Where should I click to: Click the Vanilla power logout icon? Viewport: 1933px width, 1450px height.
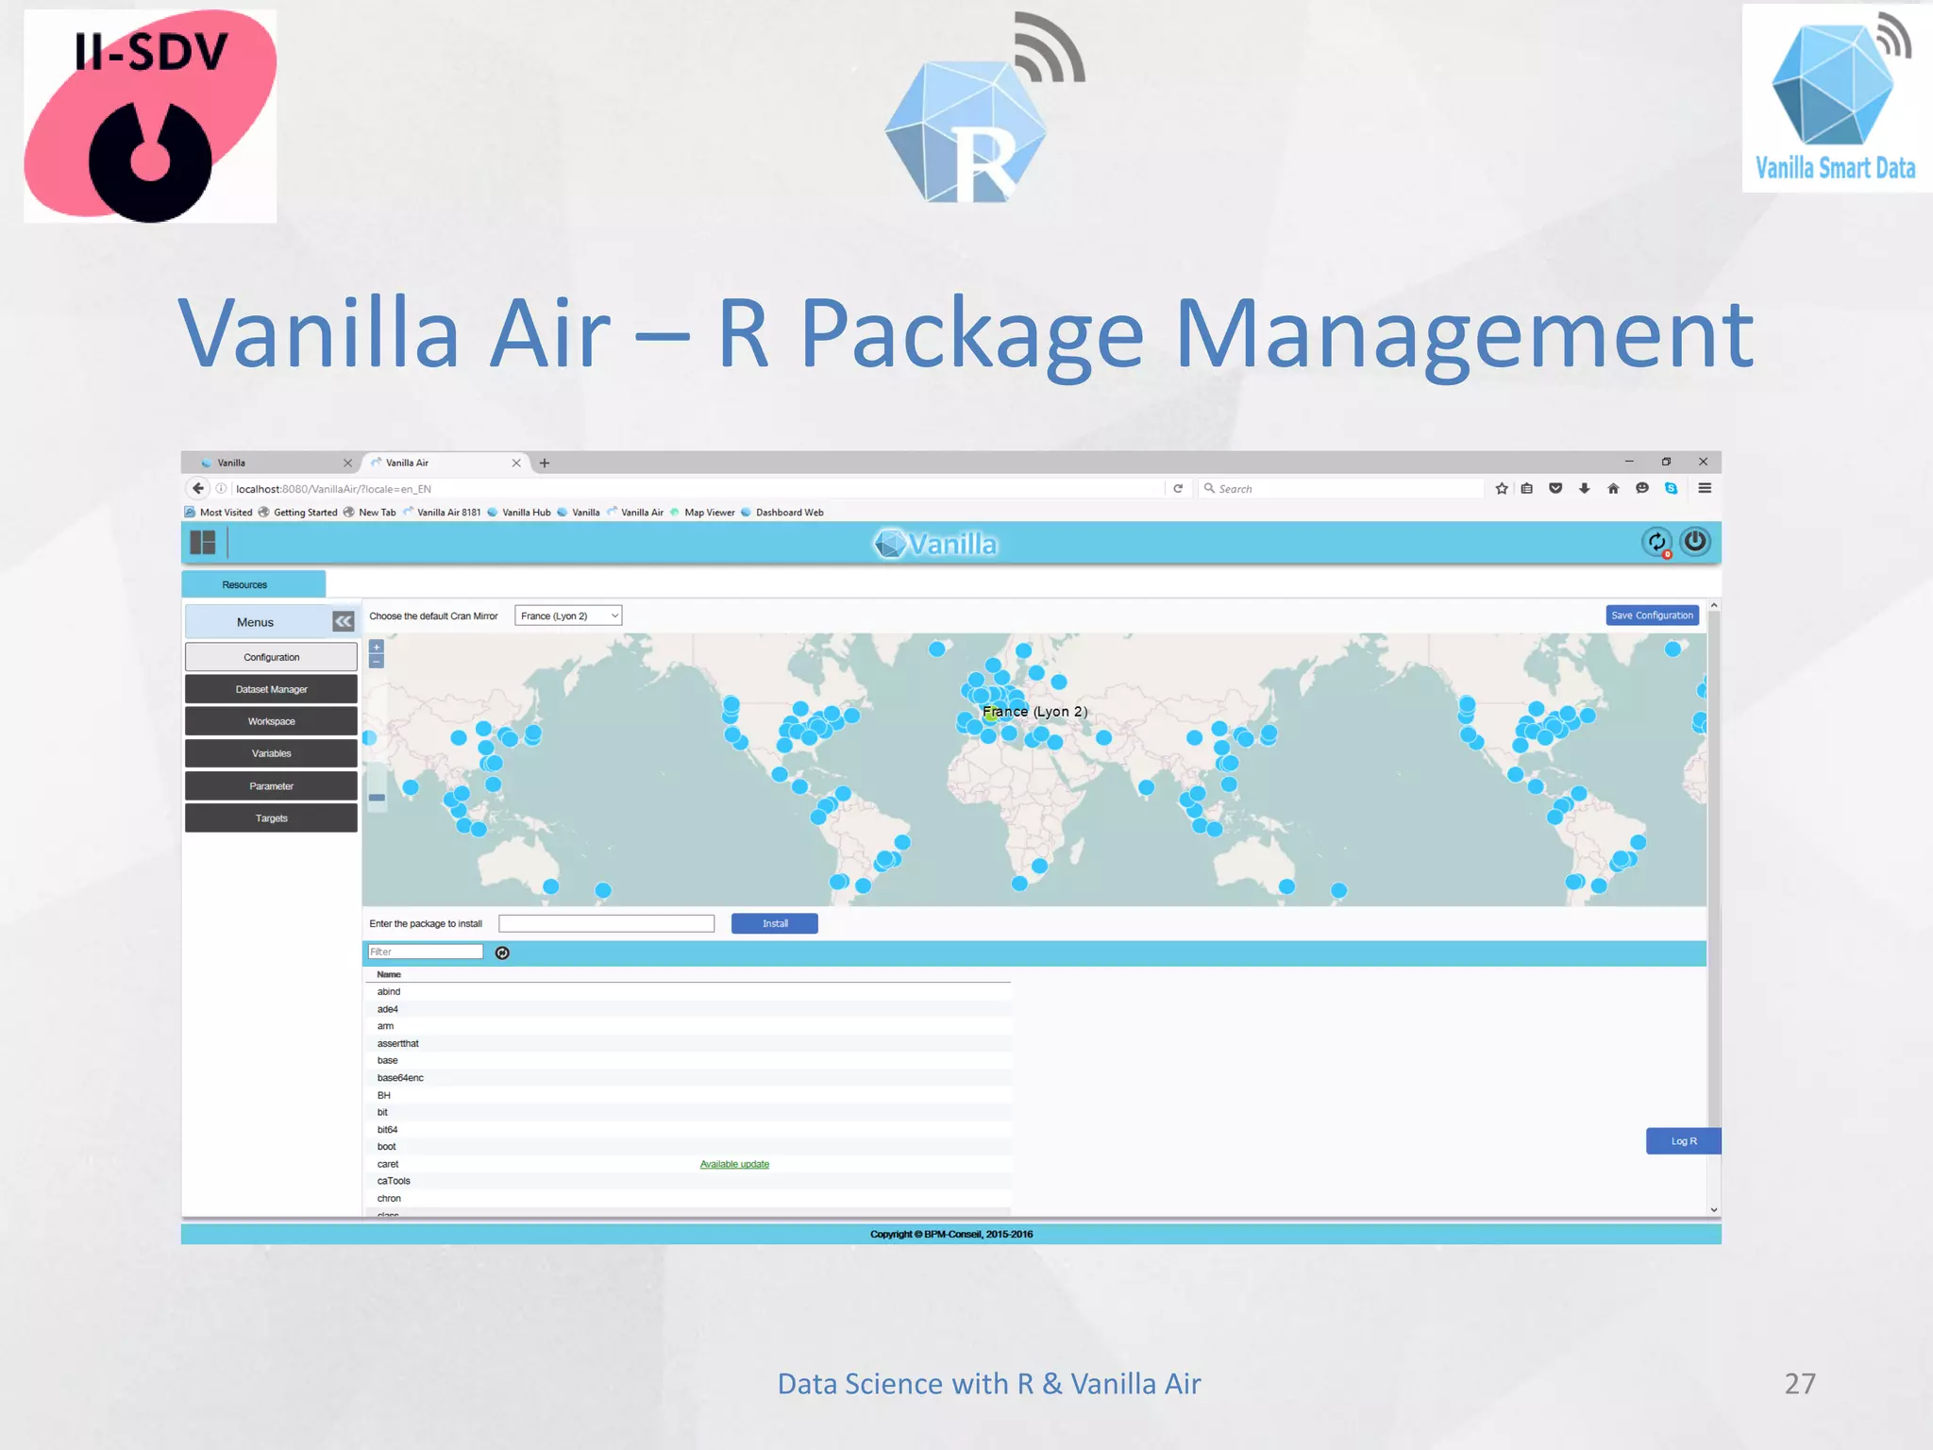(1695, 541)
